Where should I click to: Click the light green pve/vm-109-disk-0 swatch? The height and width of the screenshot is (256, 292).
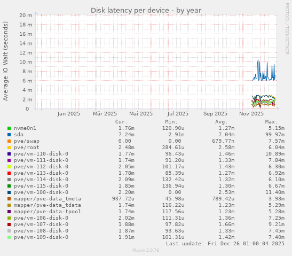tap(9, 237)
